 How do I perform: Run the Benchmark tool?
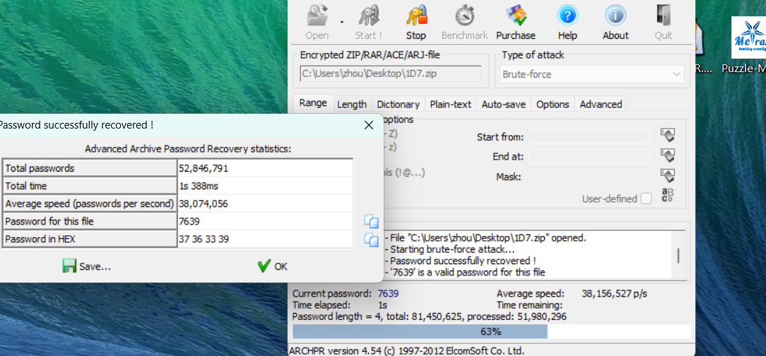pyautogui.click(x=464, y=22)
